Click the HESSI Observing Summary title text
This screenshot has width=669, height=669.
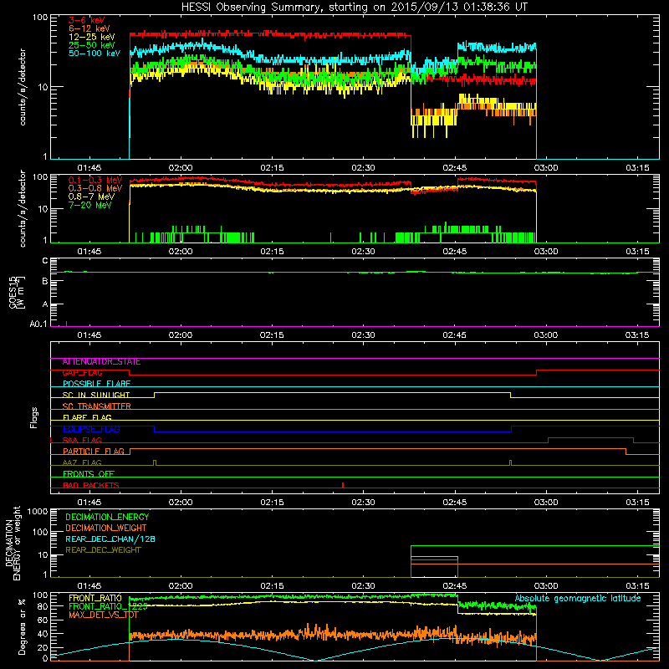354,8
